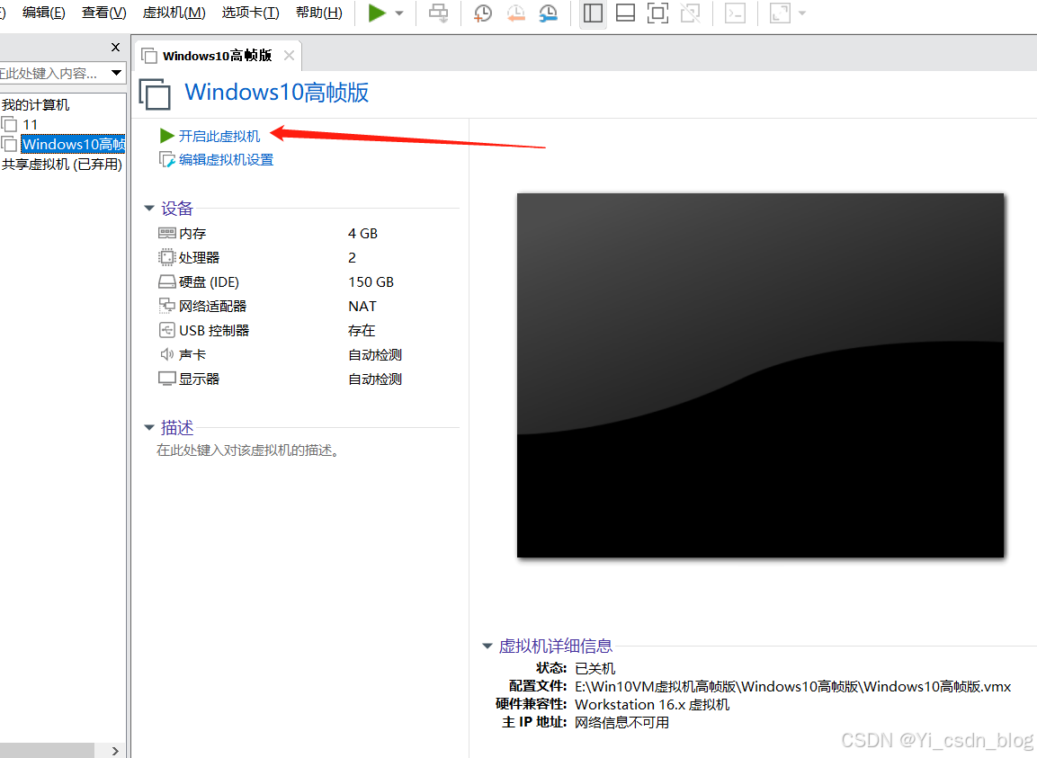
Task: Click the 声卡 device row
Action: click(x=308, y=354)
